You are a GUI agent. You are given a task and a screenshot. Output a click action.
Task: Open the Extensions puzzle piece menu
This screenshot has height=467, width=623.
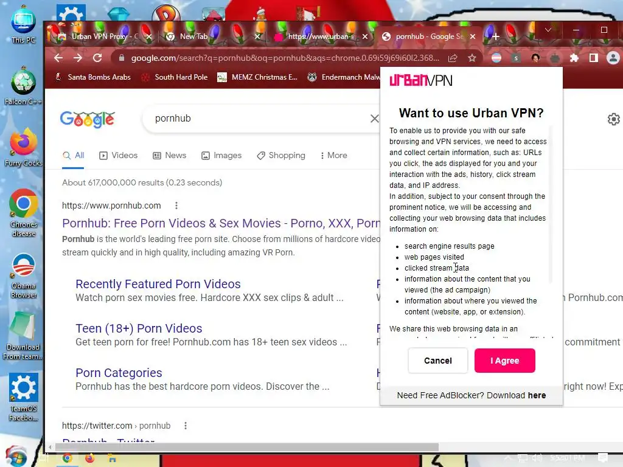(x=574, y=58)
